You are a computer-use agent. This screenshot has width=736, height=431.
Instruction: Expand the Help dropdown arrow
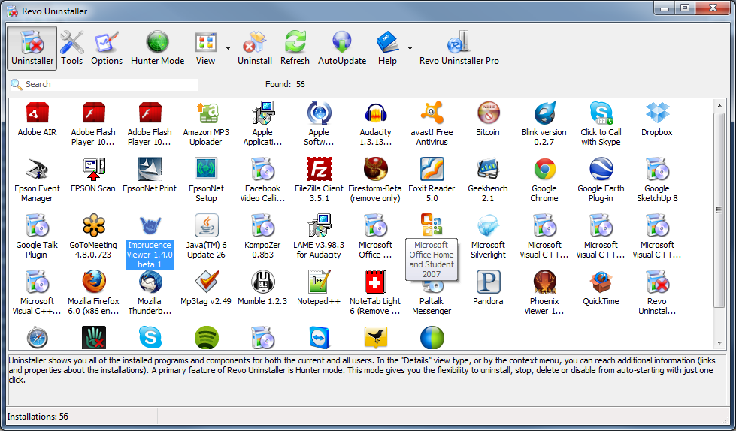(410, 48)
